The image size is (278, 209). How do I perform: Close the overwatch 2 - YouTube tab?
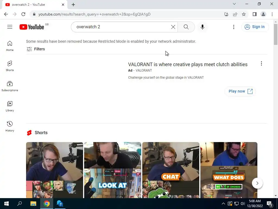(x=63, y=5)
